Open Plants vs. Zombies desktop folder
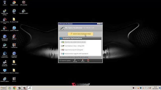The image size is (161, 90). point(14,71)
